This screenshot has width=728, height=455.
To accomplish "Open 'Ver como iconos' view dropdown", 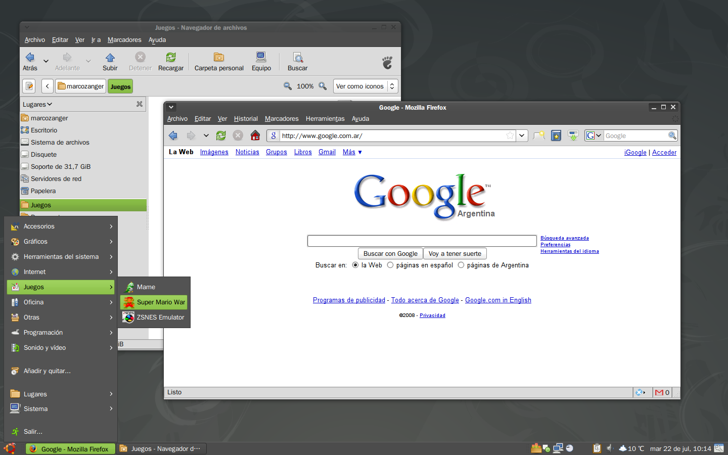I will 366,86.
